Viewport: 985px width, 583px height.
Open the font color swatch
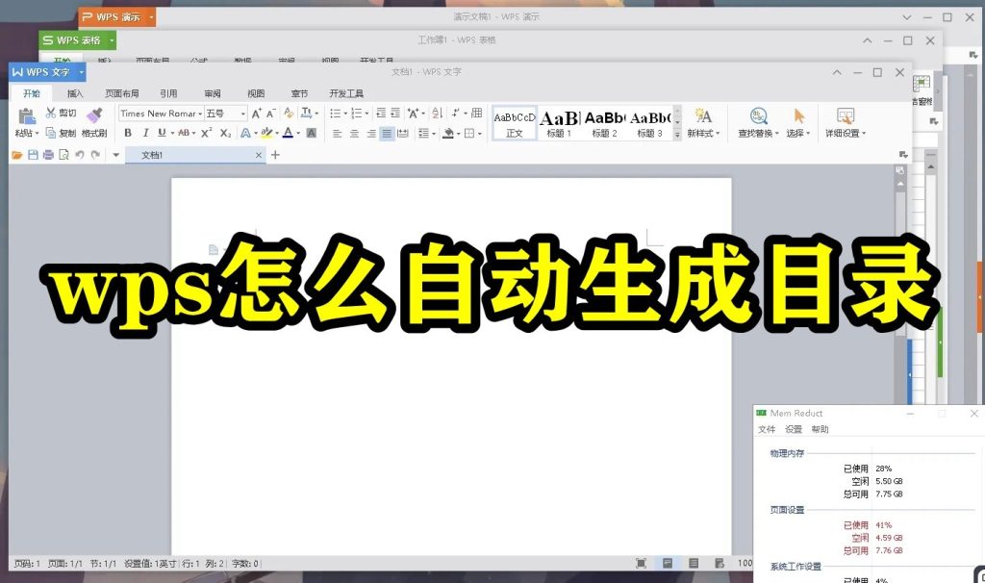click(x=287, y=132)
